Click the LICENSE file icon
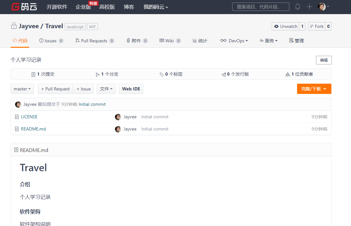Viewport: 351px width, 226px height. (17, 117)
